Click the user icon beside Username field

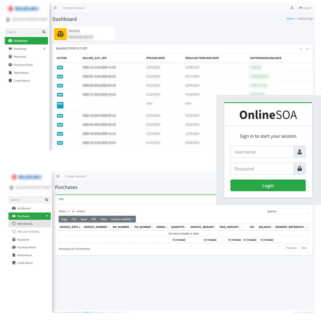pyautogui.click(x=299, y=152)
